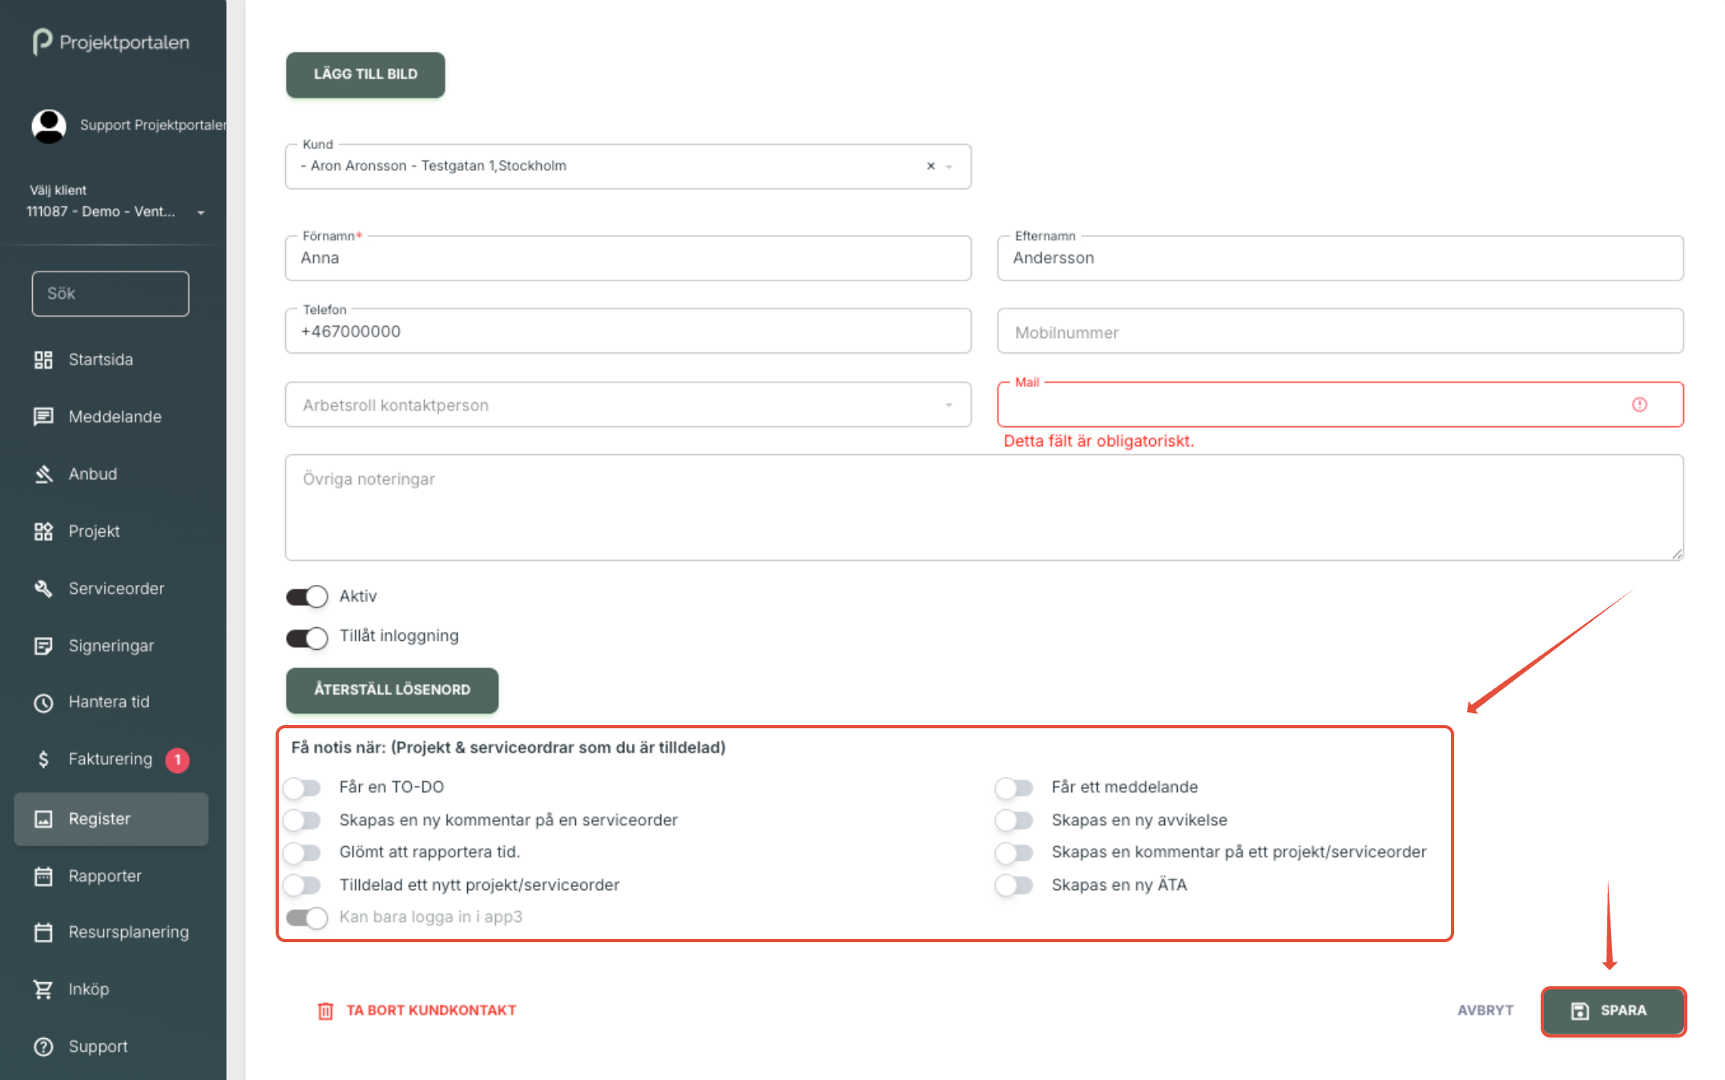The height and width of the screenshot is (1080, 1725).
Task: Expand the Kund dropdown arrow
Action: pyautogui.click(x=949, y=167)
